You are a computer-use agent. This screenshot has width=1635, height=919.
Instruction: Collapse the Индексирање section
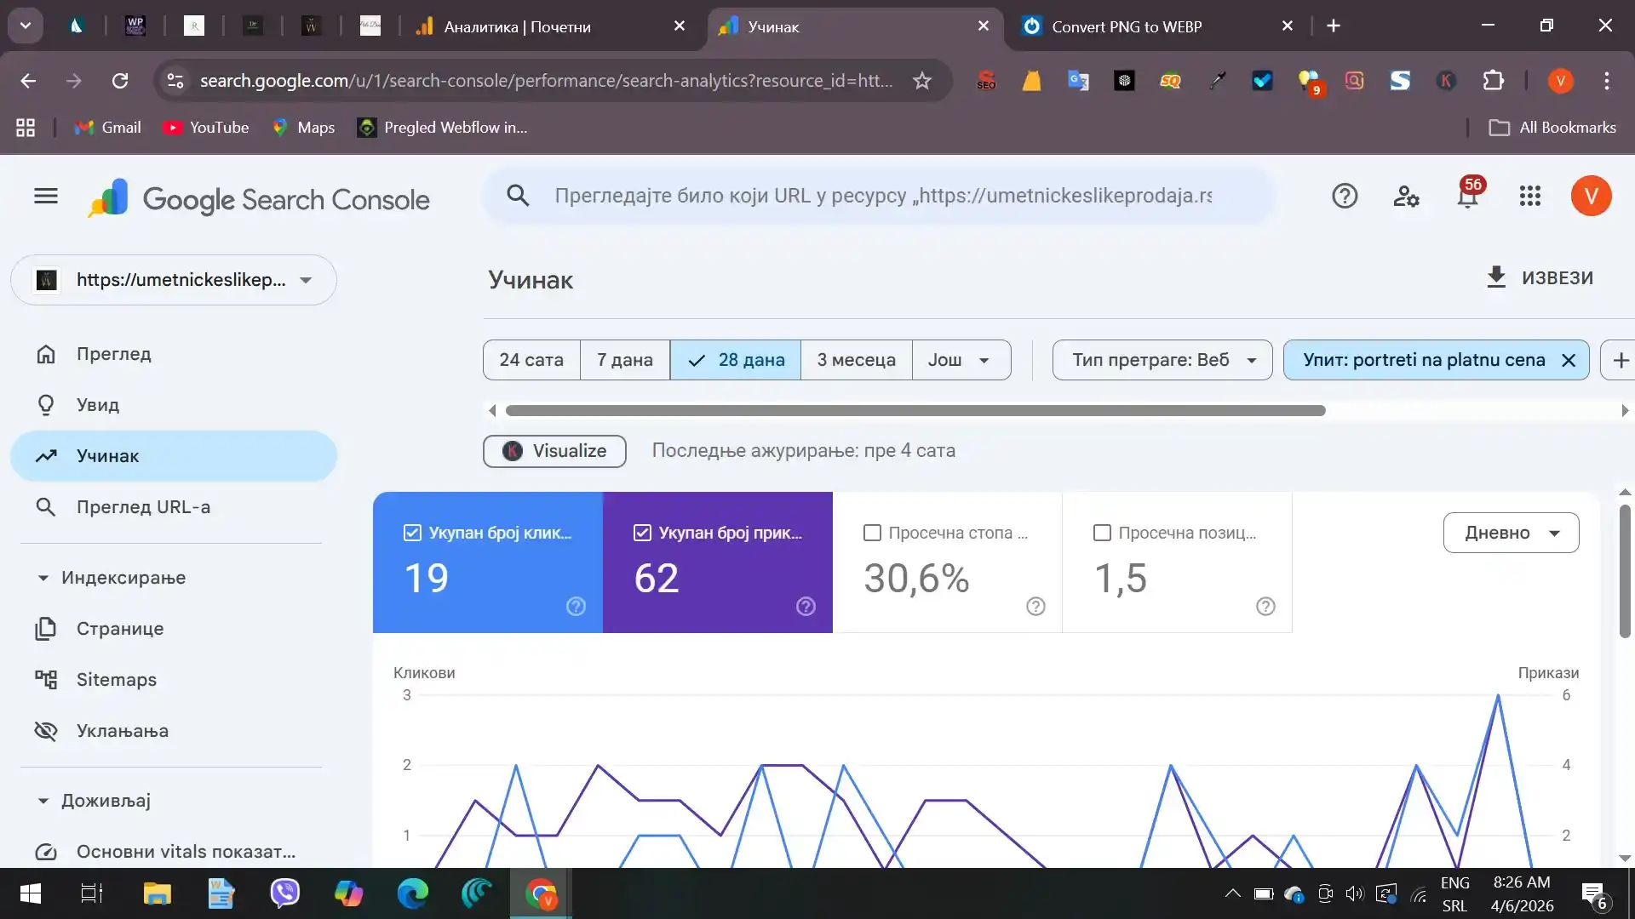tap(43, 578)
